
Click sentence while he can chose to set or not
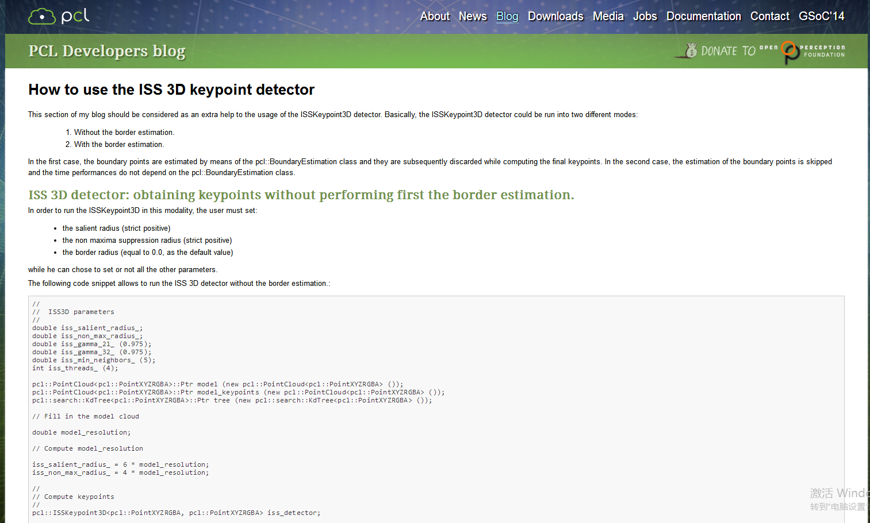click(122, 270)
